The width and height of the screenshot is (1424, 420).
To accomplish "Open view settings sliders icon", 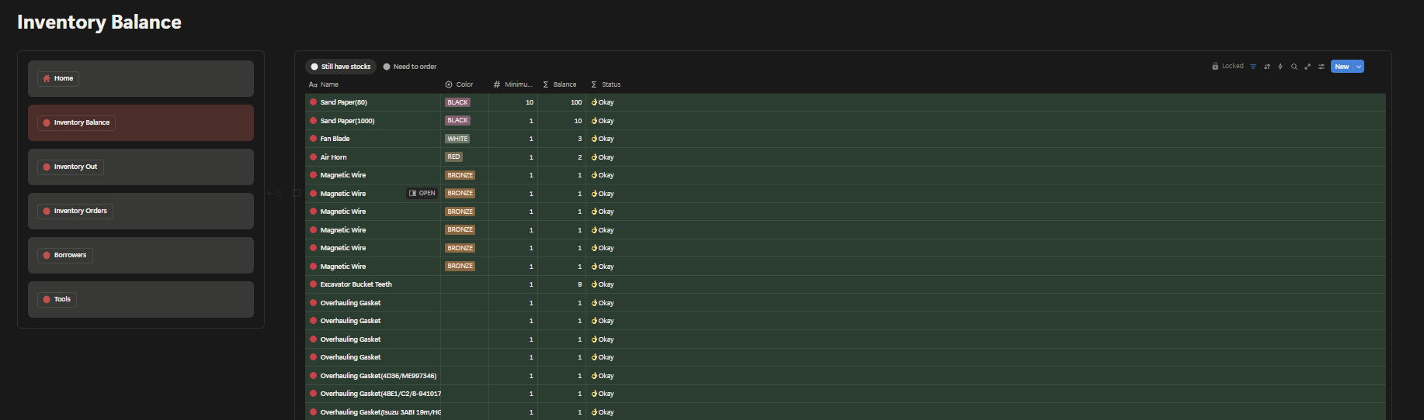I will pos(1322,67).
